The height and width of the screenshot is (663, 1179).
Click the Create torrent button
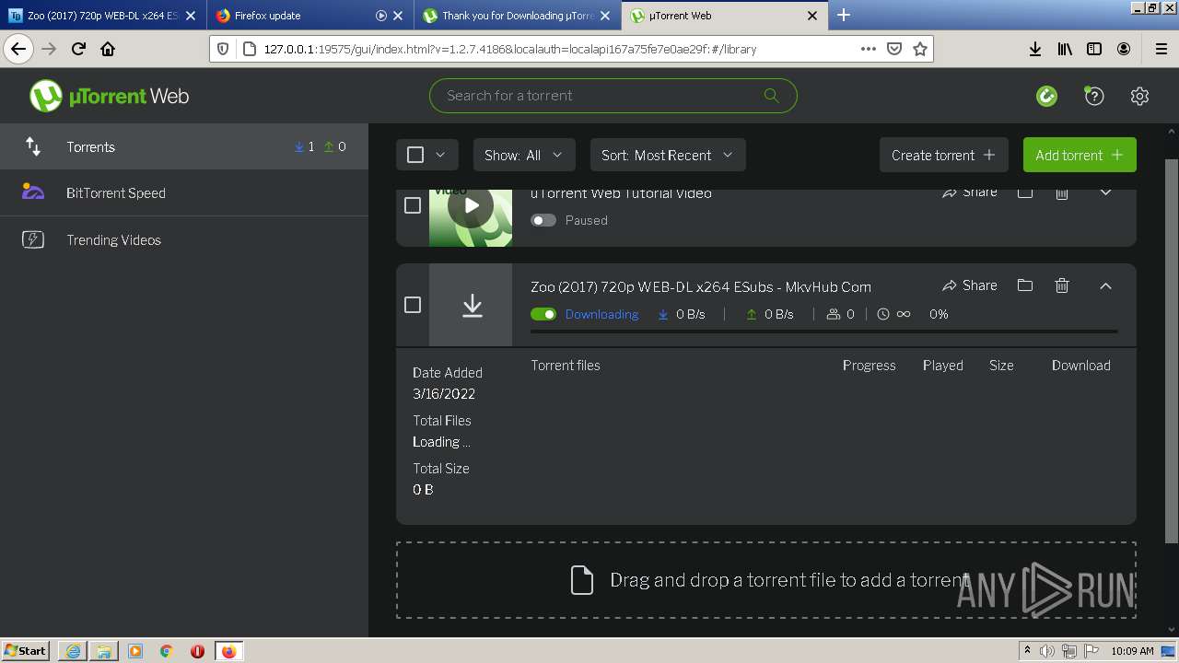point(943,155)
